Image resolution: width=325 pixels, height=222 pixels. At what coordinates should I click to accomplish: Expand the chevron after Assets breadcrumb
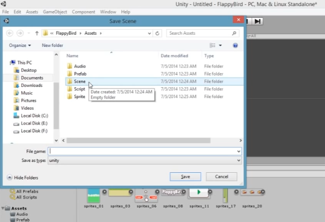(x=101, y=33)
